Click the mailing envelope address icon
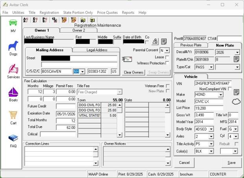The width and height of the screenshot is (244, 178). [127, 59]
